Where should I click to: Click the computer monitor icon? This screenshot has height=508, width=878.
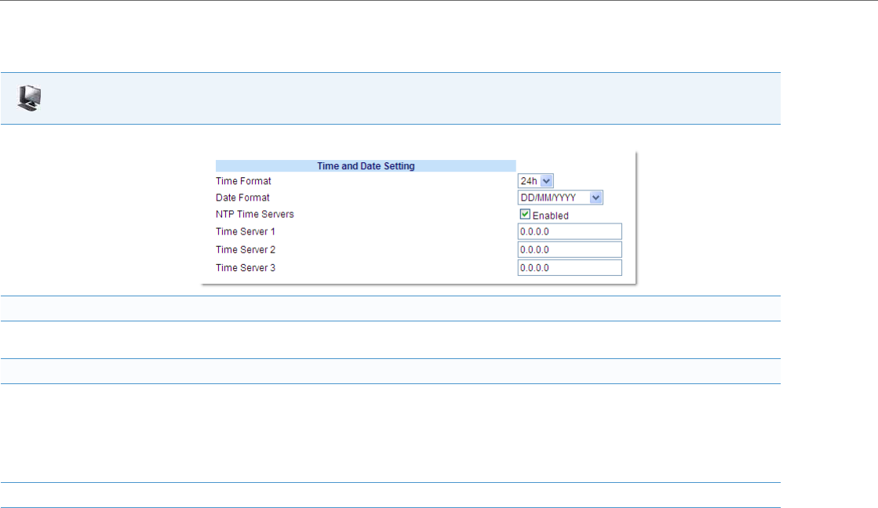(x=29, y=99)
